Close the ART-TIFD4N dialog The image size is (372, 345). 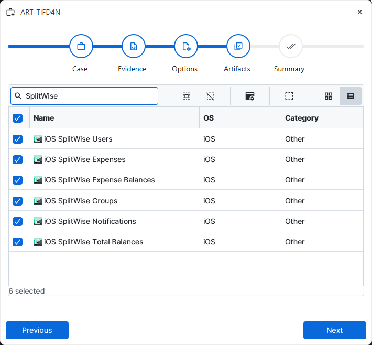point(359,12)
